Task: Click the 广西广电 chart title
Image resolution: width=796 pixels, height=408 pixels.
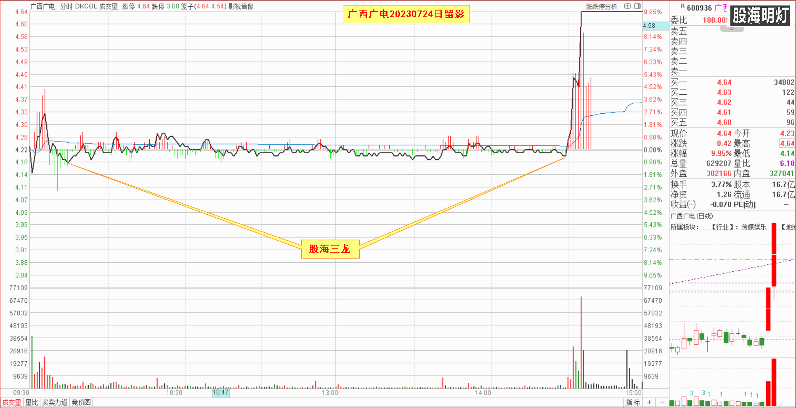Action: click(x=43, y=7)
